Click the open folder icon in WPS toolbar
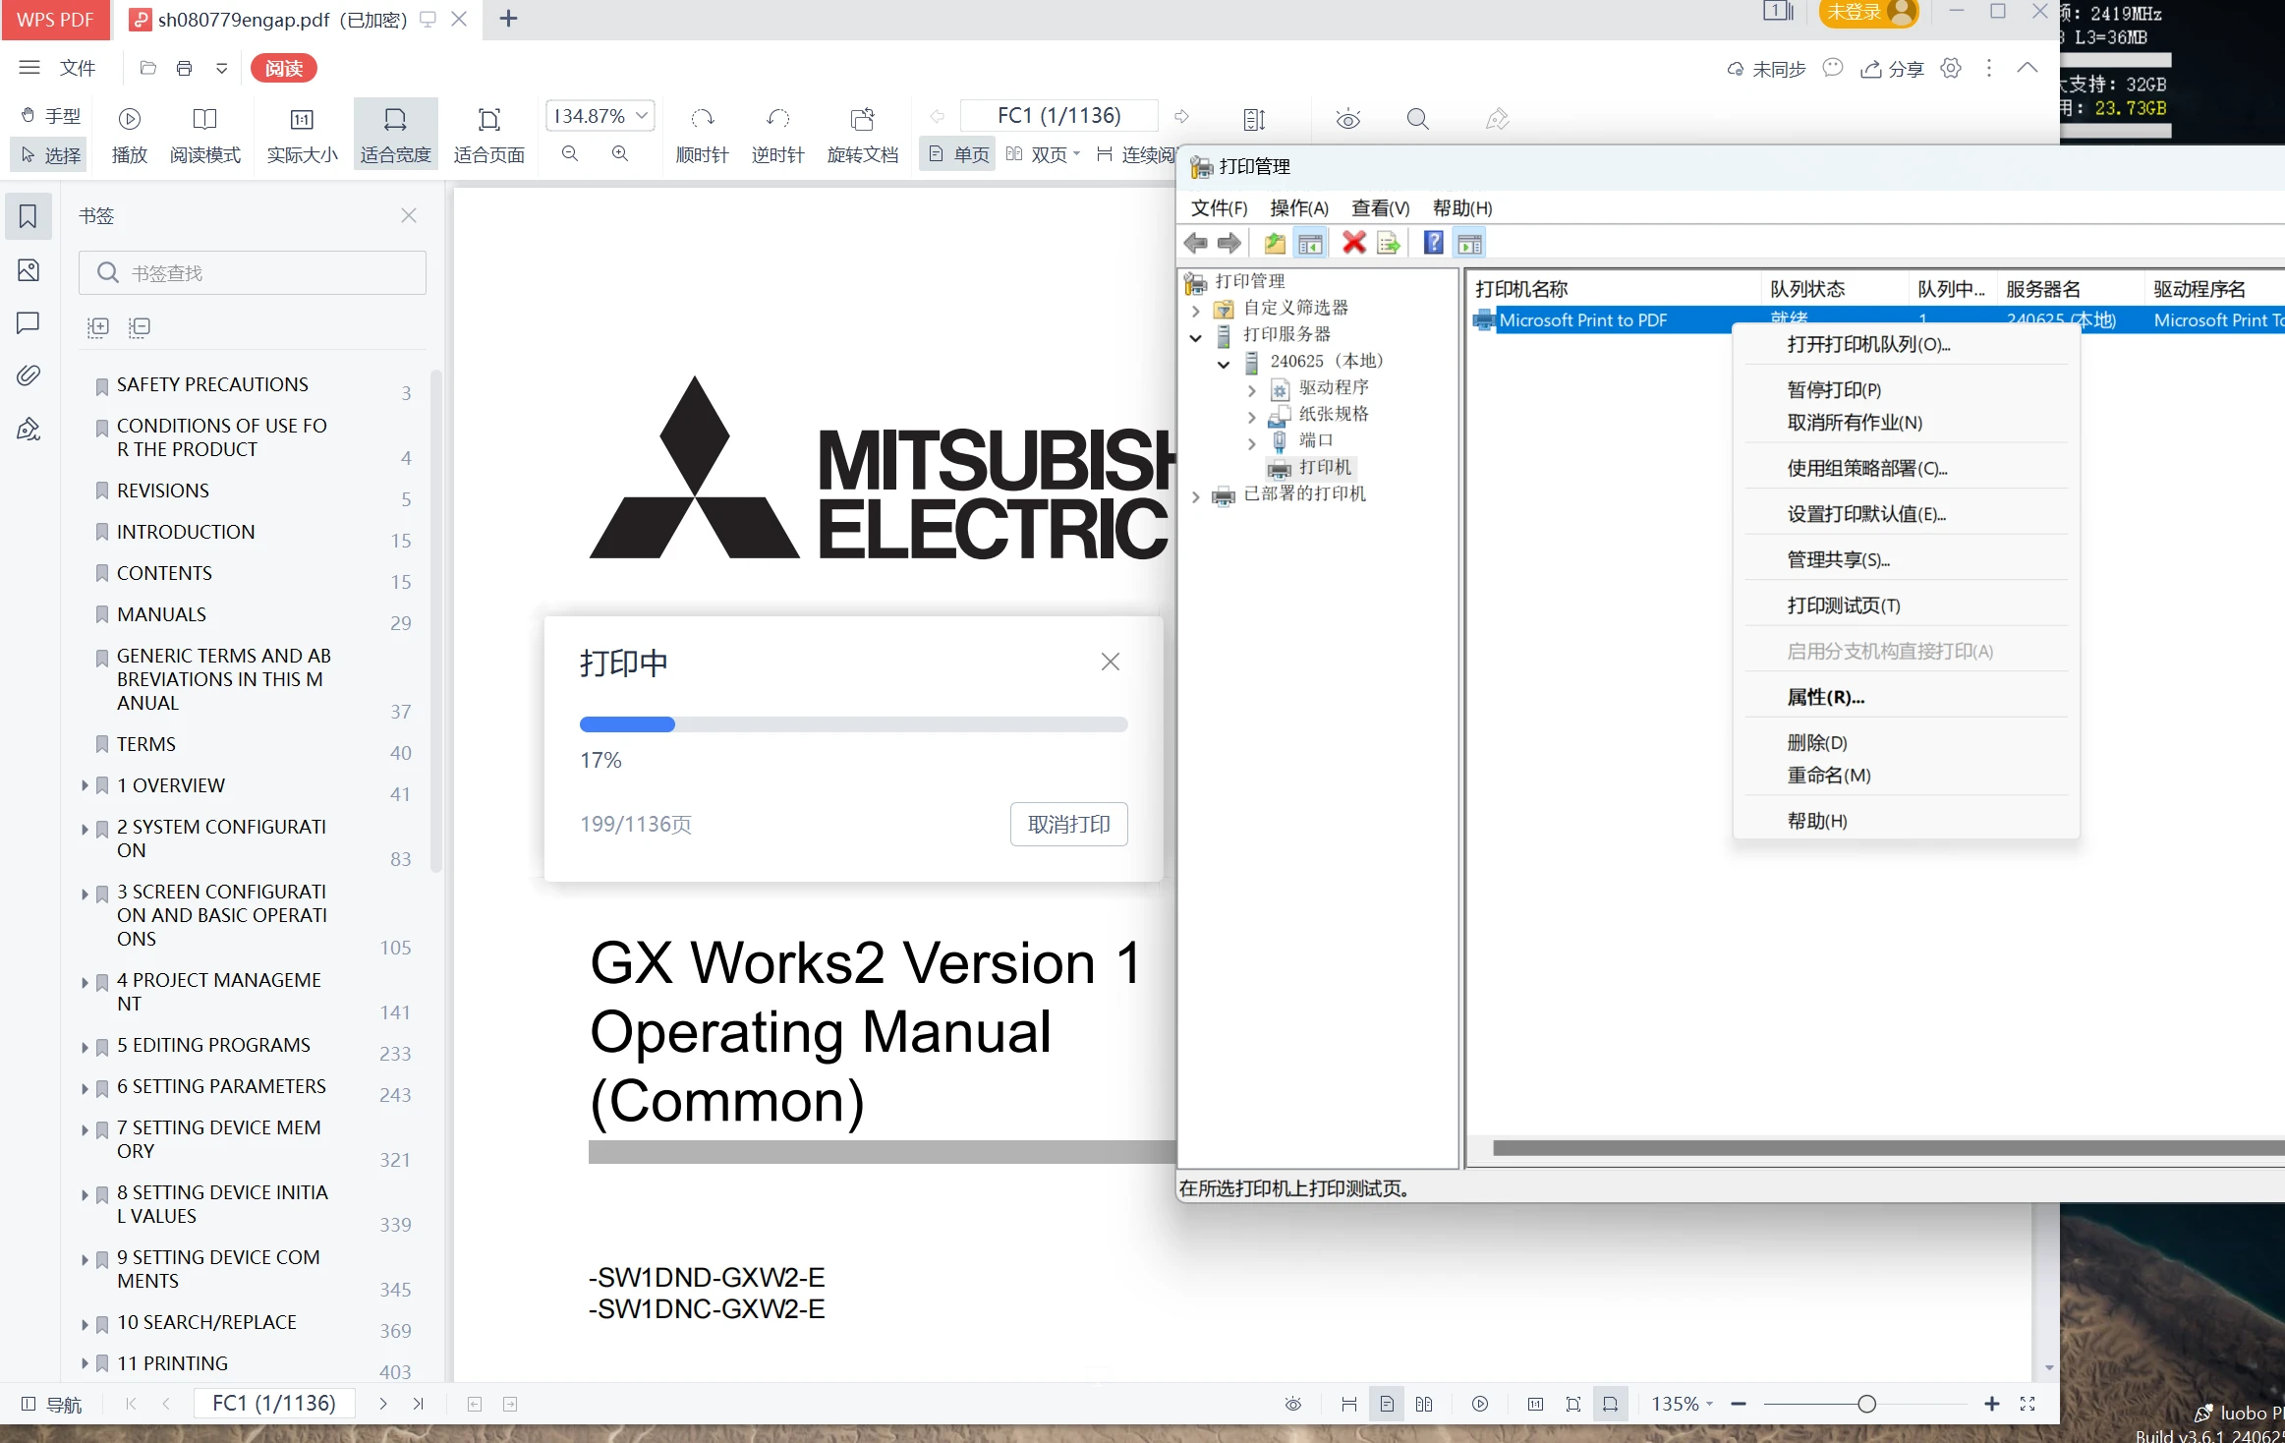Viewport: 2285px width, 1443px height. tap(148, 68)
